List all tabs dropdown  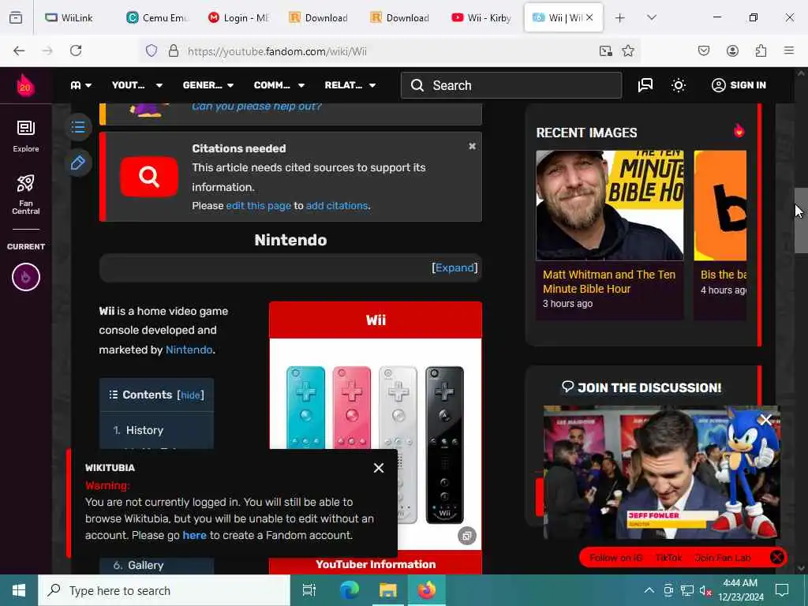(x=652, y=17)
